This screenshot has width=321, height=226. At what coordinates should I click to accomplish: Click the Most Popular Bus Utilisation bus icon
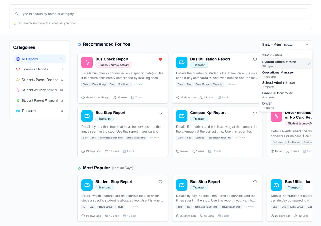coord(276,185)
